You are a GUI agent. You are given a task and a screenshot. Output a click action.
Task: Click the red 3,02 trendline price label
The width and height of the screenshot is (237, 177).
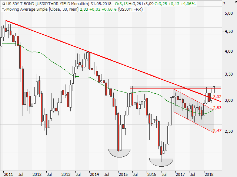217,97
